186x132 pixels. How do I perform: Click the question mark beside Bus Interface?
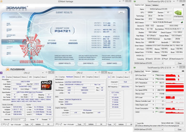point(183,29)
